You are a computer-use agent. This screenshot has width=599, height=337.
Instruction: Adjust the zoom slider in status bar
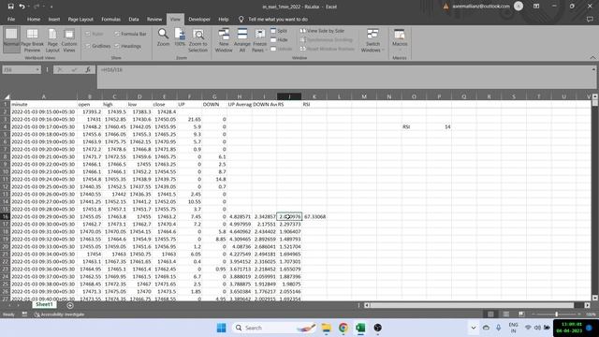click(x=556, y=315)
